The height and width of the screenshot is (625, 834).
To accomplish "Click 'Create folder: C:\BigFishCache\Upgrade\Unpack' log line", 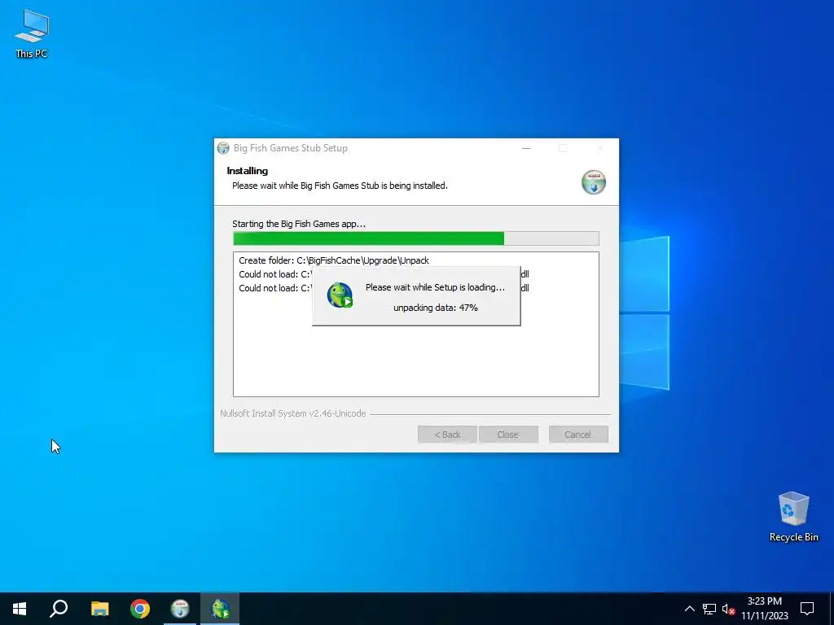I will click(x=334, y=260).
